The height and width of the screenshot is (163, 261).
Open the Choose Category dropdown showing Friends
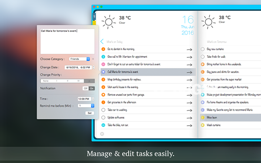click(80, 59)
